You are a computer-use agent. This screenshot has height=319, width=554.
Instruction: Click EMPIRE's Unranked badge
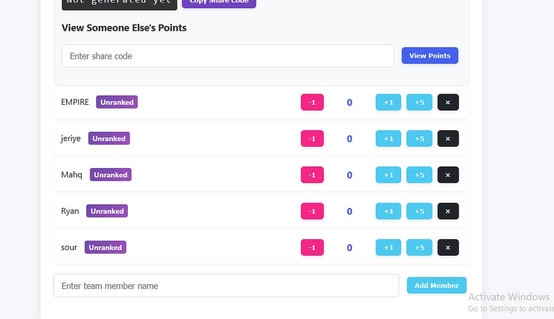point(117,102)
